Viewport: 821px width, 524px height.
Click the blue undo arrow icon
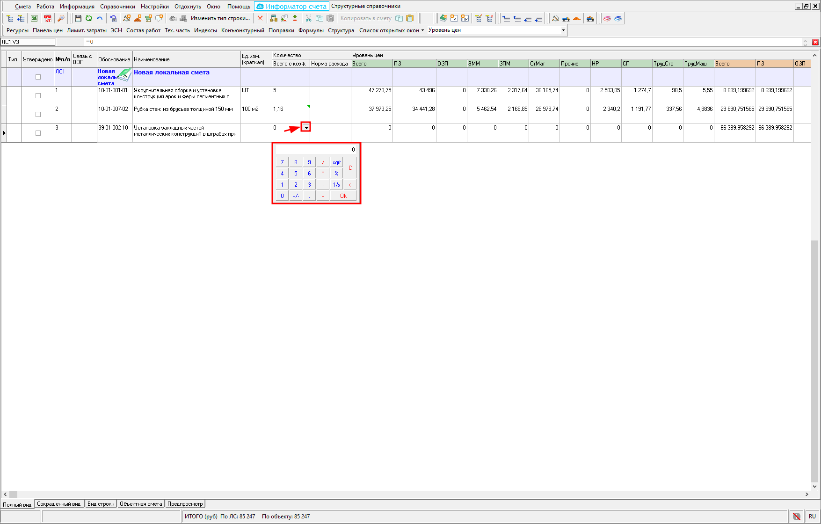(x=100, y=18)
